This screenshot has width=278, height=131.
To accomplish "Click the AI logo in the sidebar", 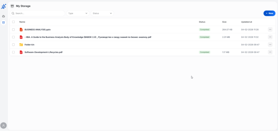I will pos(4,6).
